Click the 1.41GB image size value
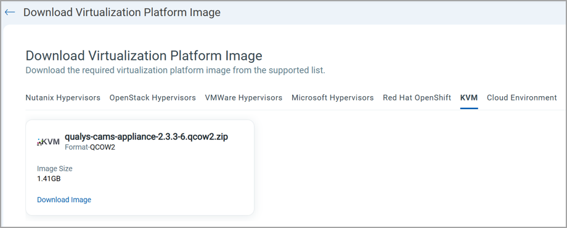Image resolution: width=567 pixels, height=228 pixels. coord(49,179)
